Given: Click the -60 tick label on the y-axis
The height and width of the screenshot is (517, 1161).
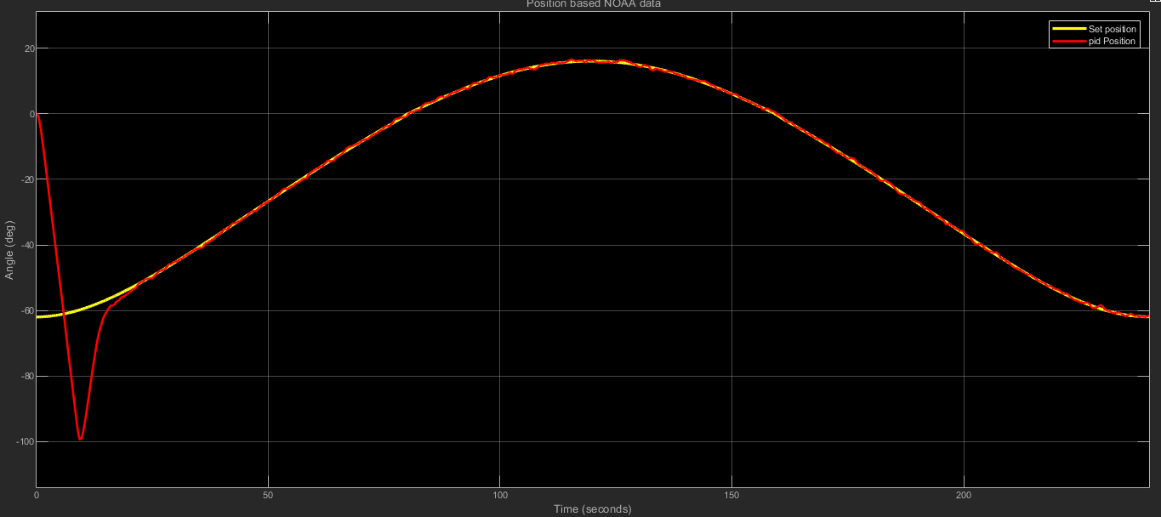Looking at the screenshot, I should coord(26,310).
